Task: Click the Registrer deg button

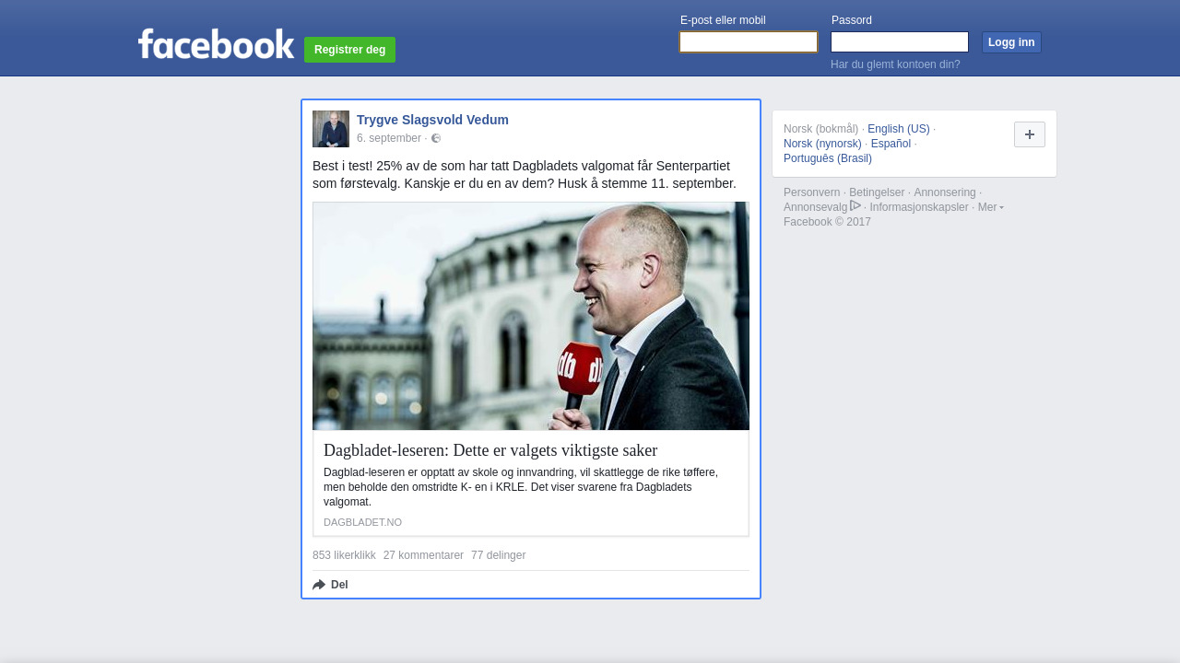Action: (349, 50)
